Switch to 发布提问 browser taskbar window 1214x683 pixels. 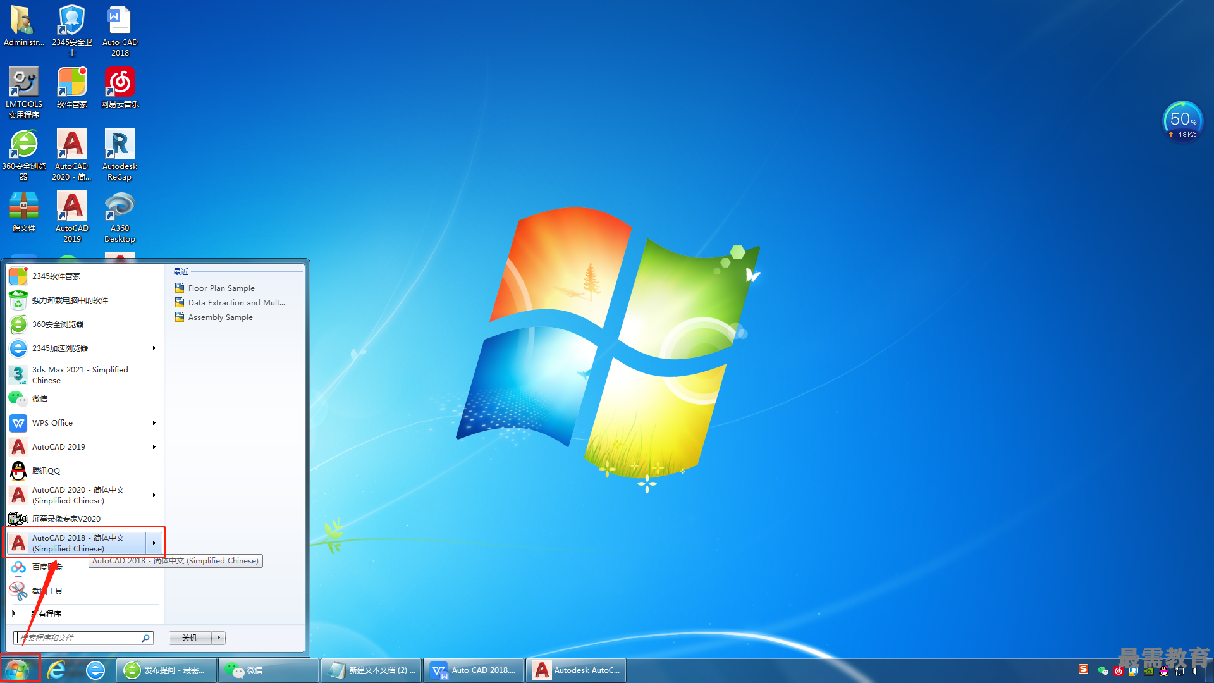click(x=166, y=670)
